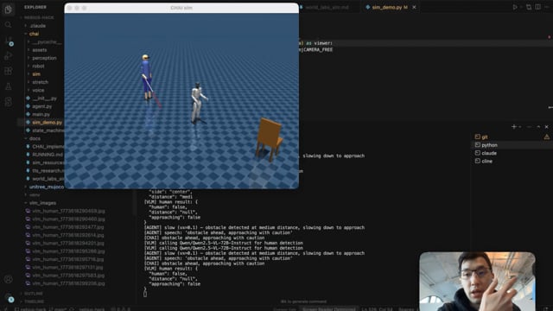Close the terminal panel
Screen dimensions: 553x311
[x=547, y=127]
